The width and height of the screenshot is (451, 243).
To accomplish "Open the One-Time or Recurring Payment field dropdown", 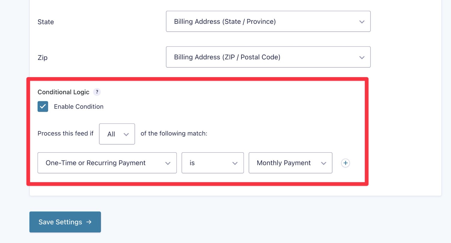I will click(107, 163).
